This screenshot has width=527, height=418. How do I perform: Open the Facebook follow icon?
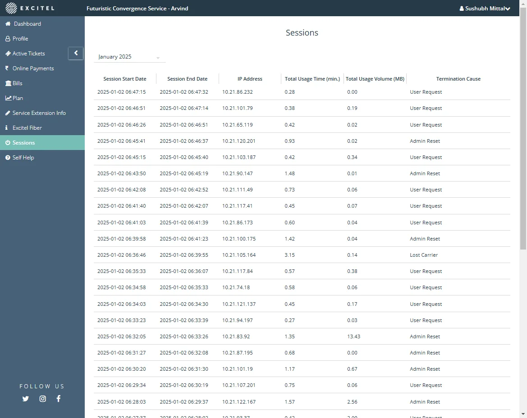(59, 399)
